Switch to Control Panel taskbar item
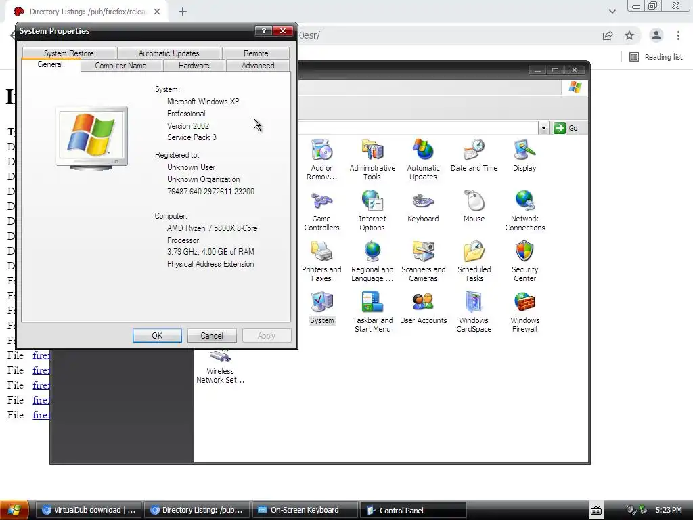The height and width of the screenshot is (520, 693). pyautogui.click(x=413, y=510)
